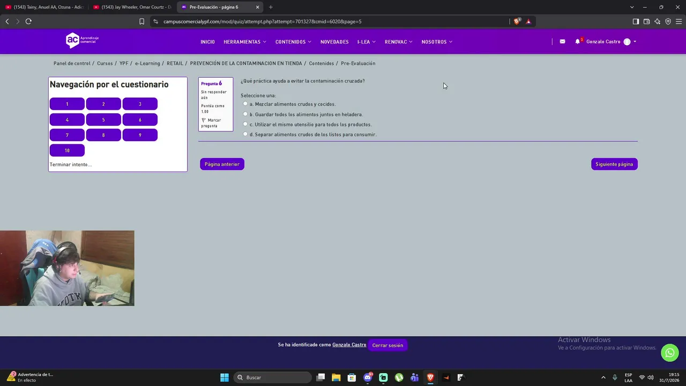
Task: Go to INICIO in the top menu
Action: [x=207, y=42]
